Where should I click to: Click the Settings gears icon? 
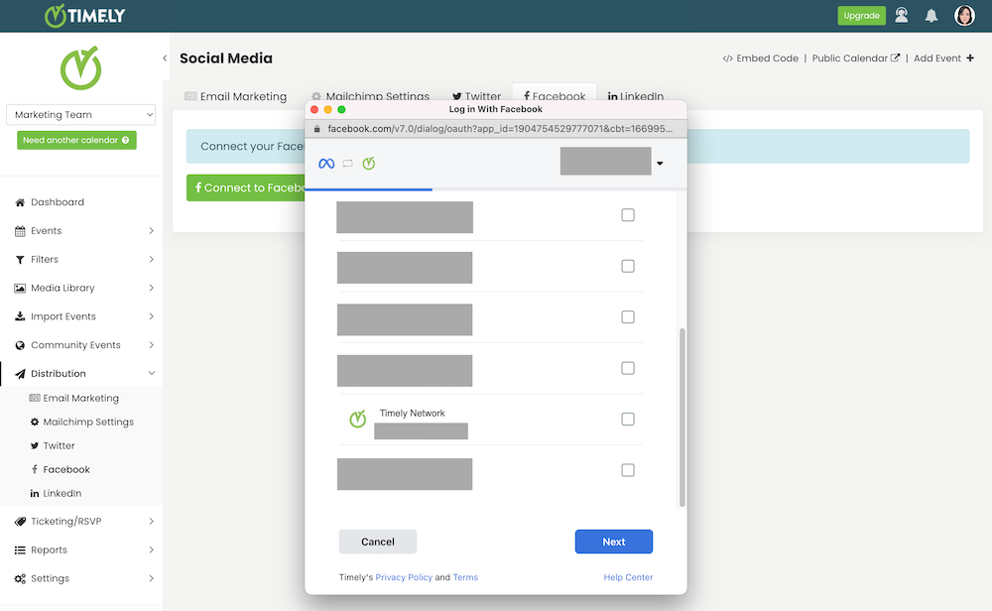[20, 578]
